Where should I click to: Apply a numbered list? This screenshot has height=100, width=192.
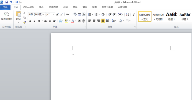(x=96, y=14)
